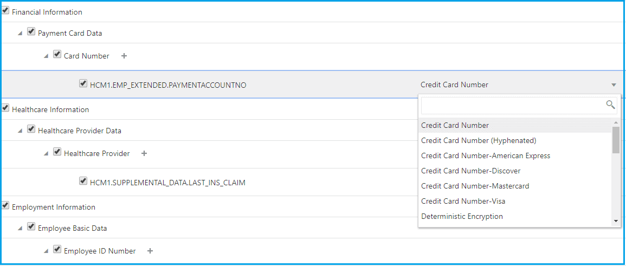Click the Healthcare Information label
This screenshot has width=626, height=266.
pyautogui.click(x=50, y=109)
